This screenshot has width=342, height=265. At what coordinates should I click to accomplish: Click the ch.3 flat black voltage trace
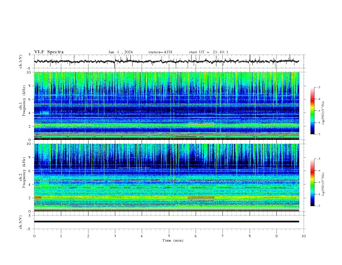tap(166, 222)
